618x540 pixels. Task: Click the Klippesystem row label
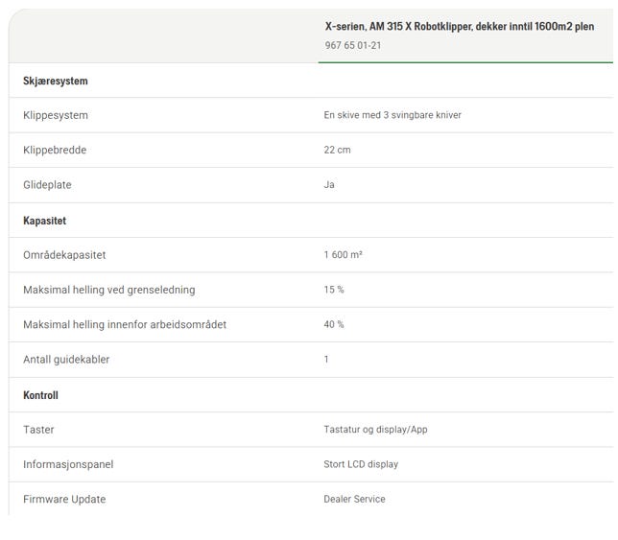click(56, 115)
